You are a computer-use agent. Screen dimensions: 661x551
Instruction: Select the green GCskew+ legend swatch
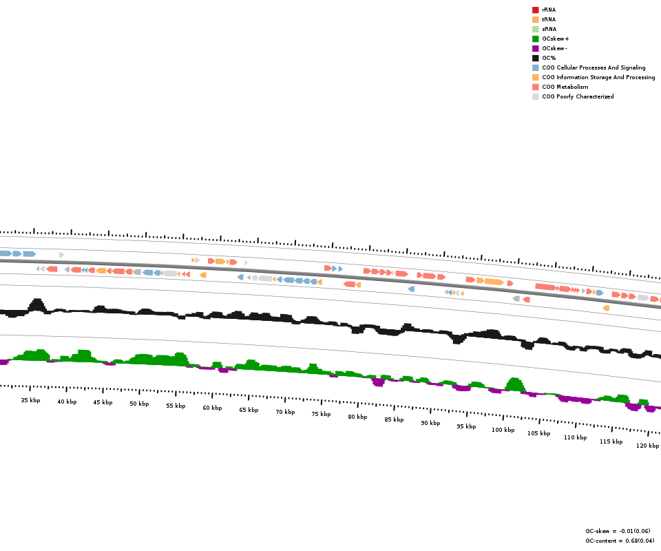(535, 39)
